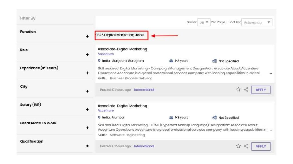Star the Mumbai Associate-Digital Marketing job
This screenshot has height=164, width=293.
[238, 146]
